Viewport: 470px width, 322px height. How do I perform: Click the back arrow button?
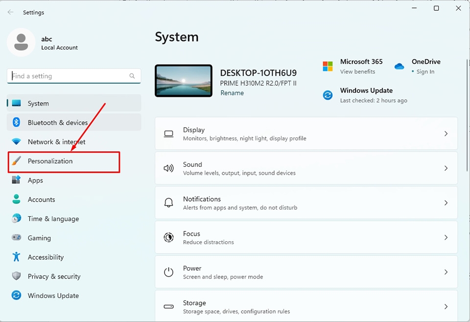click(10, 12)
